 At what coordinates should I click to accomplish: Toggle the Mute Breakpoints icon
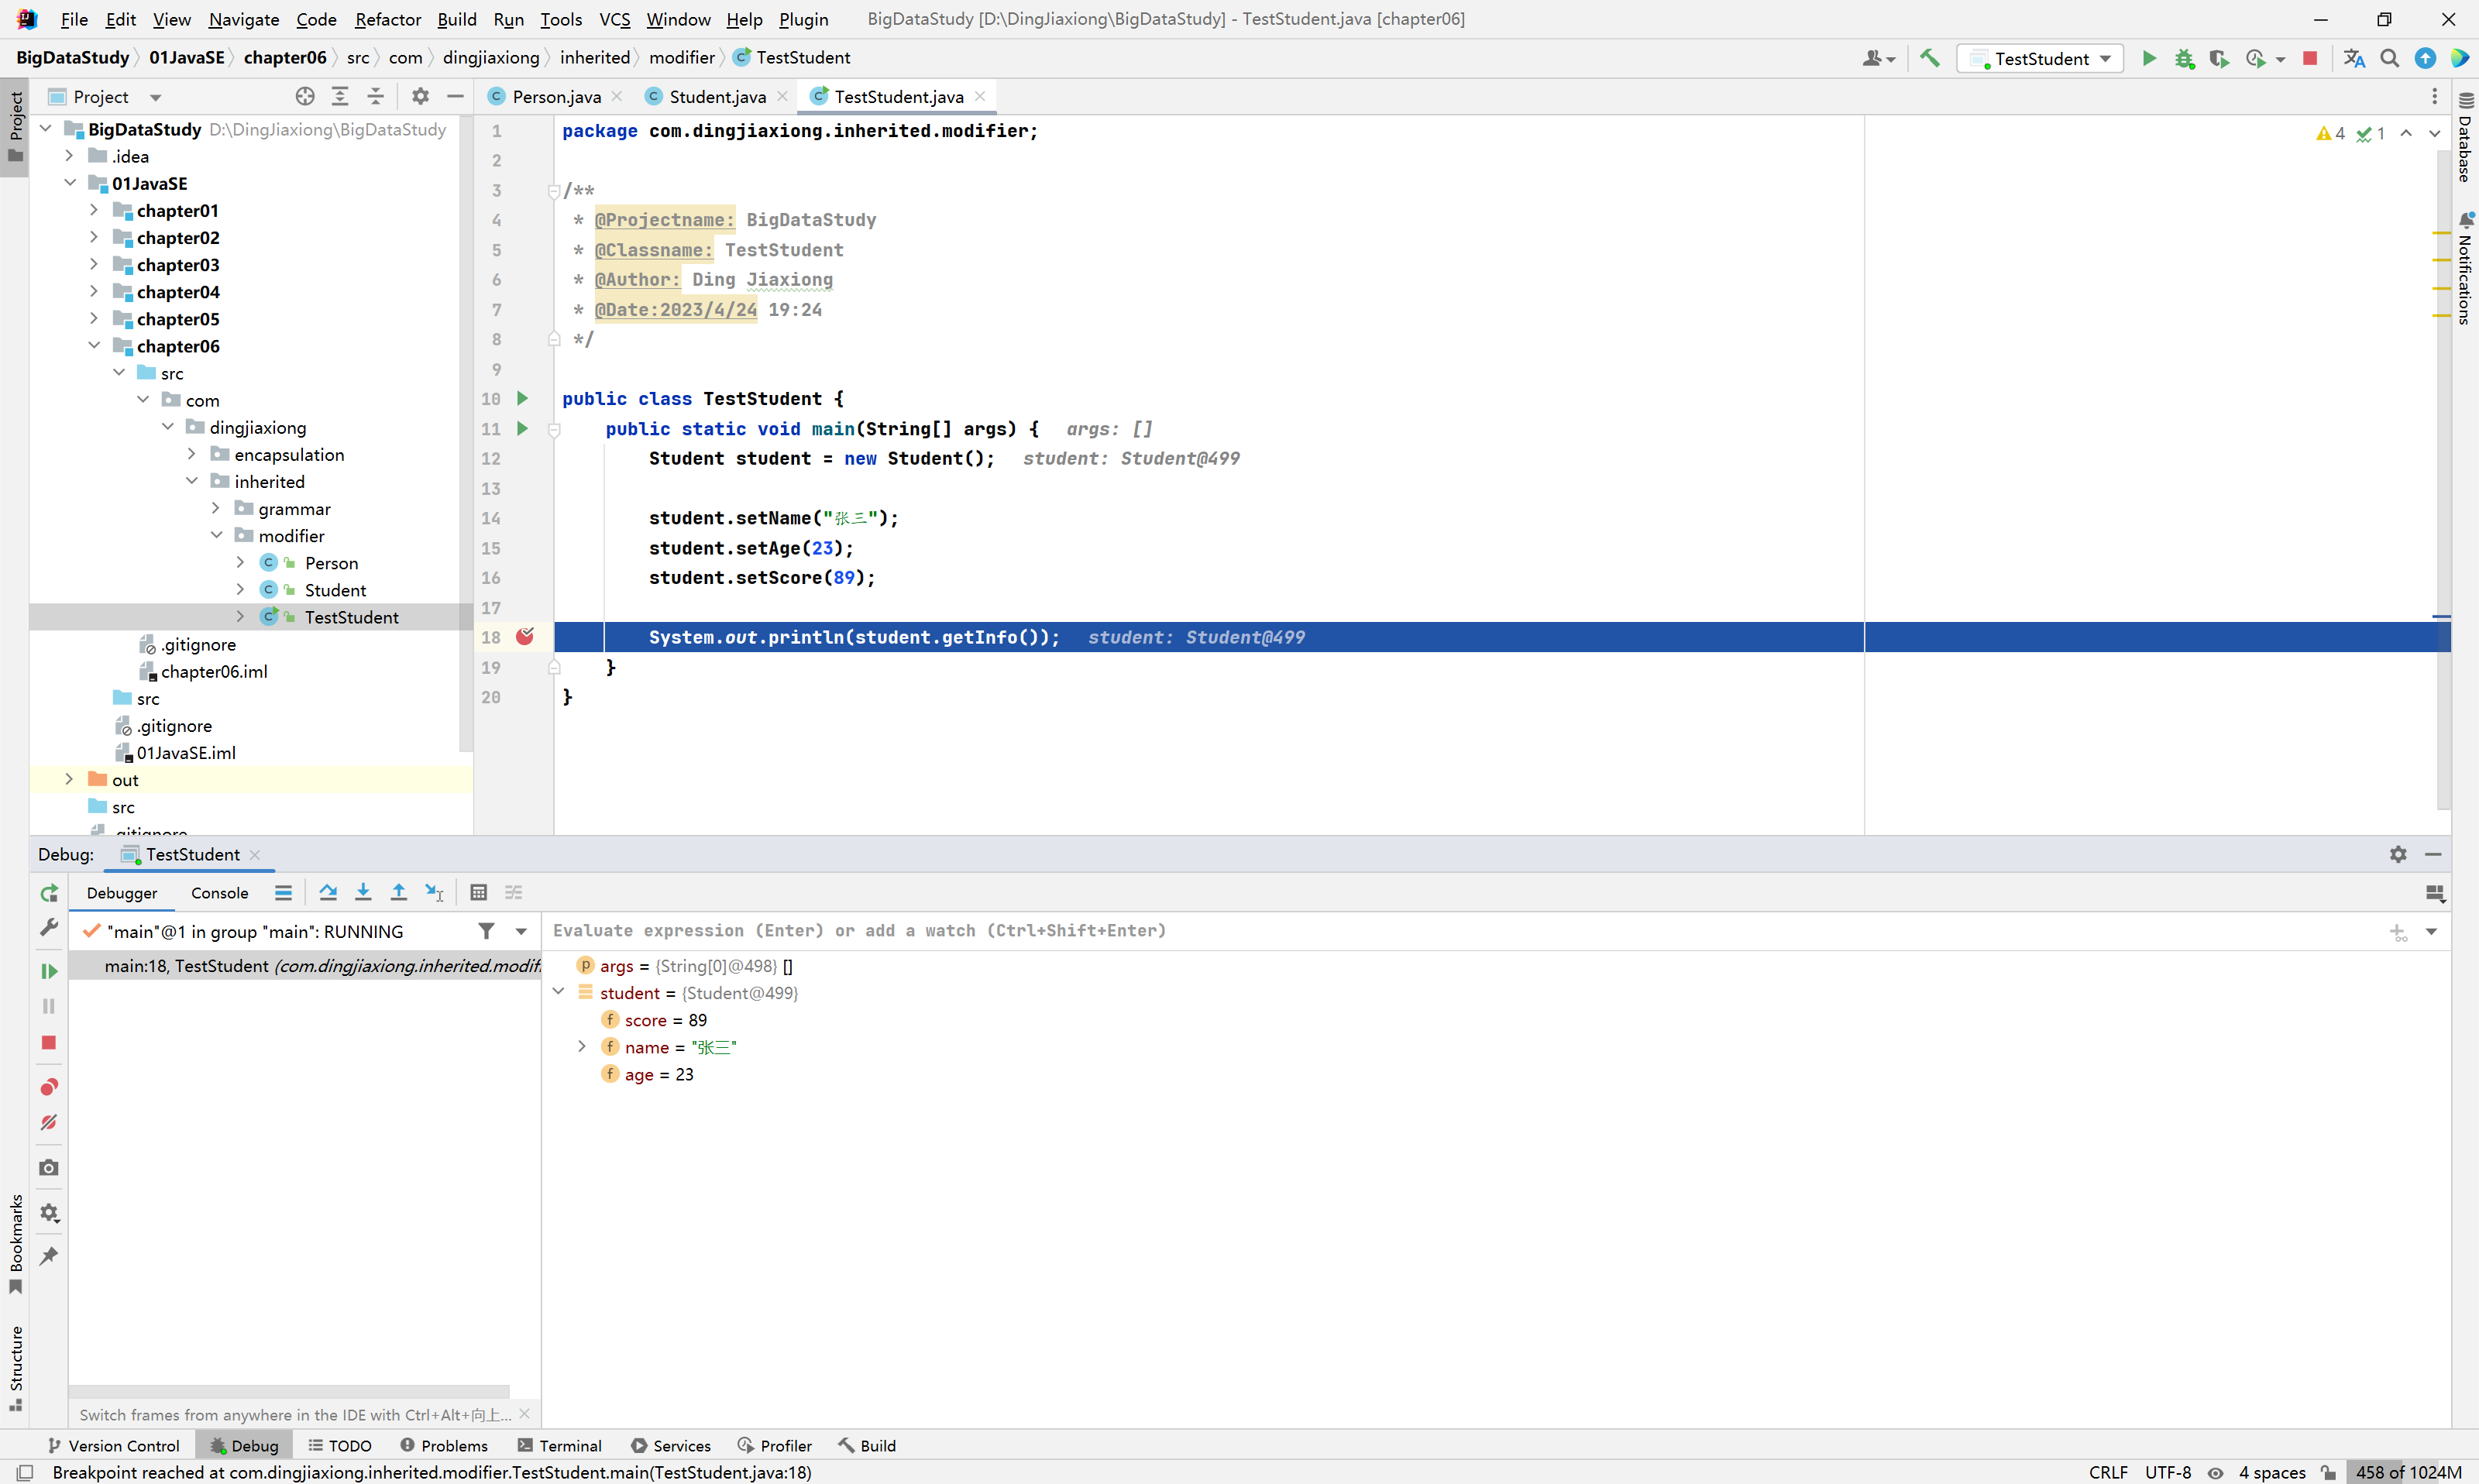point(48,1122)
